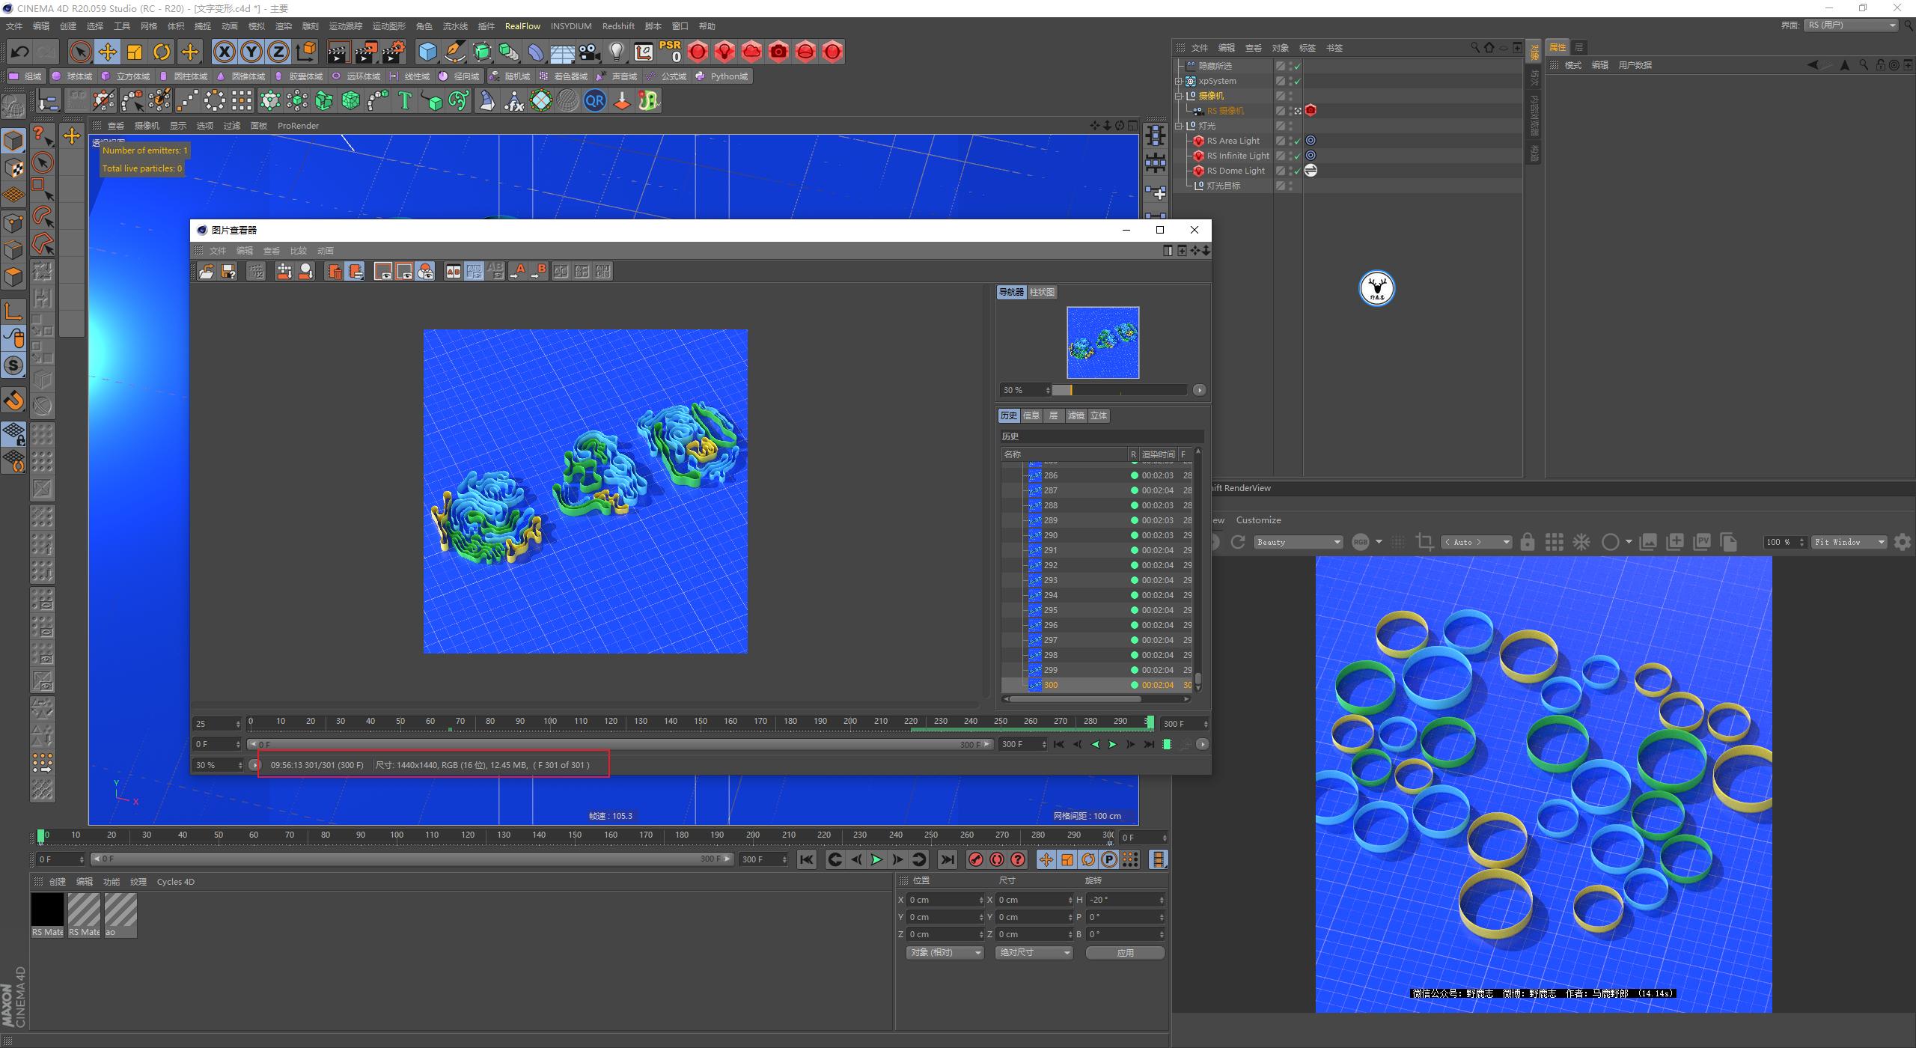Image resolution: width=1916 pixels, height=1048 pixels.
Task: Select the Cube primitive icon
Action: tap(429, 52)
